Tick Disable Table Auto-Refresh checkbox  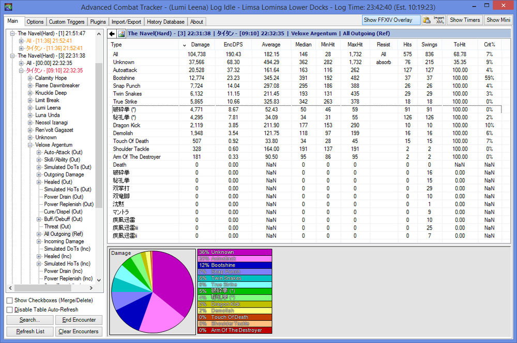click(x=9, y=309)
